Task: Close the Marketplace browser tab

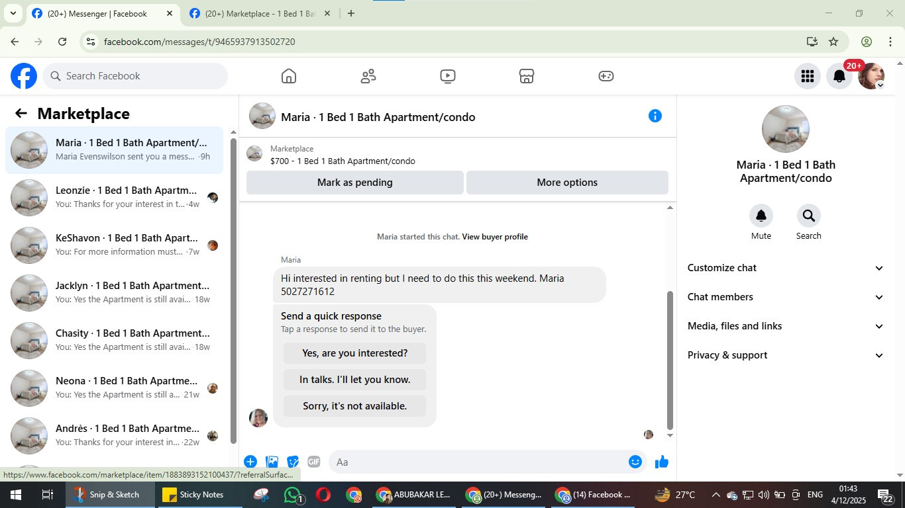Action: pyautogui.click(x=327, y=13)
